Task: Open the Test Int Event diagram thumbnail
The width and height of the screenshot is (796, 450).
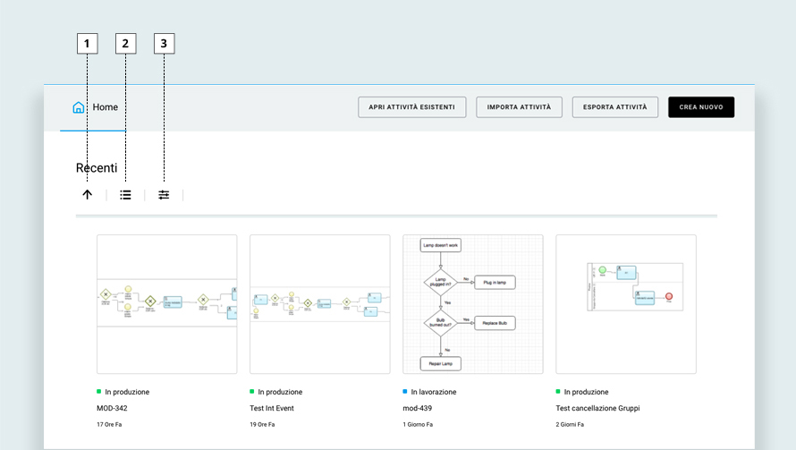Action: coord(319,304)
